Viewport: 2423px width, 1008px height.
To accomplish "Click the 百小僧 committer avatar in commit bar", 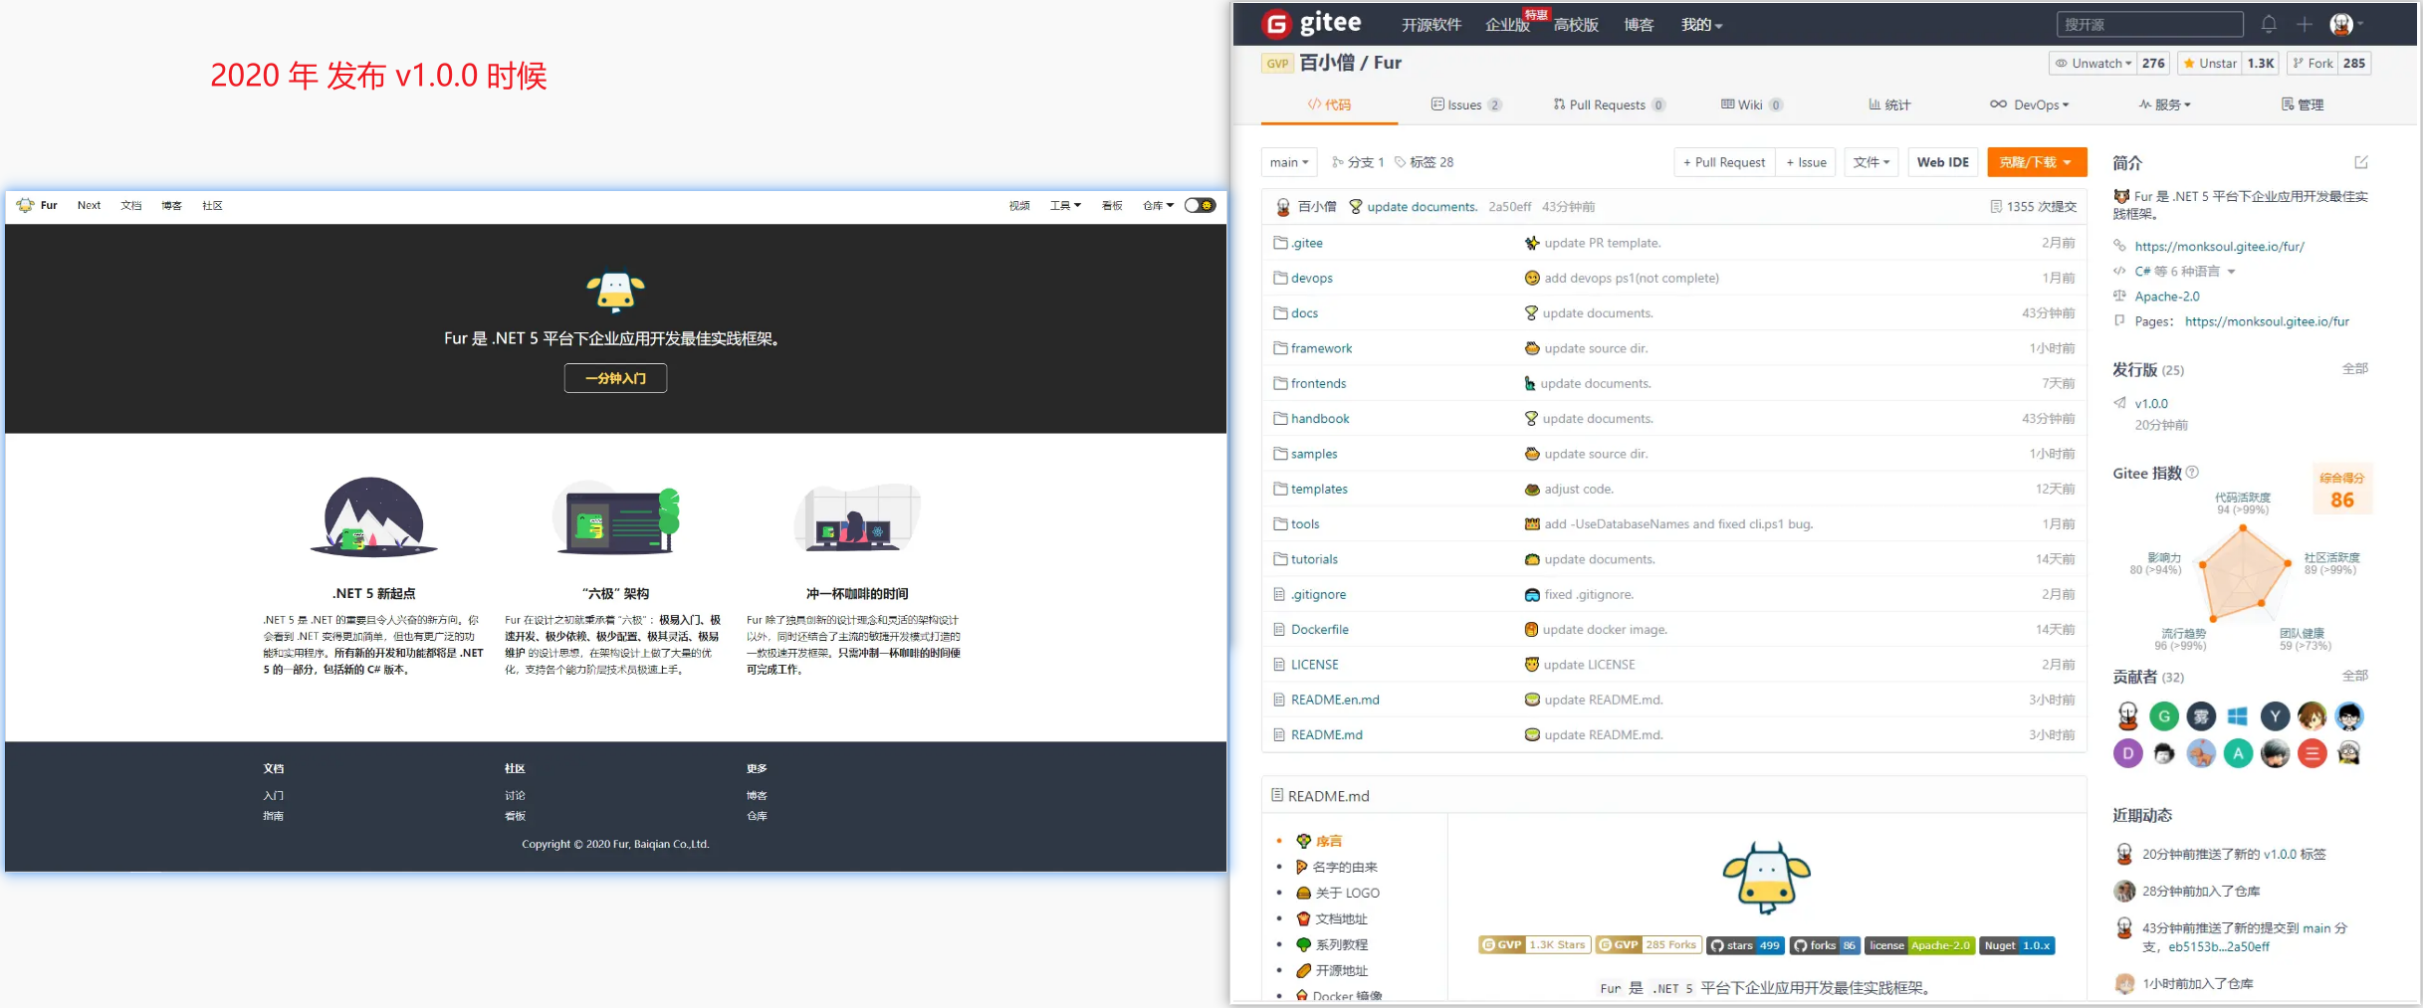I will pyautogui.click(x=1283, y=207).
